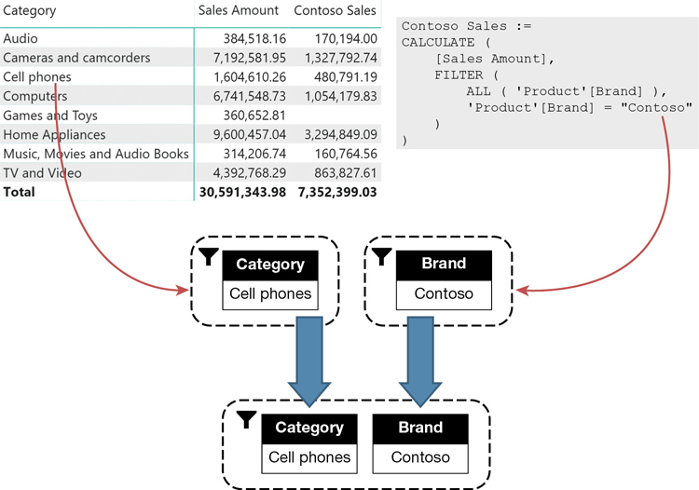Select the value 7,192,581.95

pos(250,58)
